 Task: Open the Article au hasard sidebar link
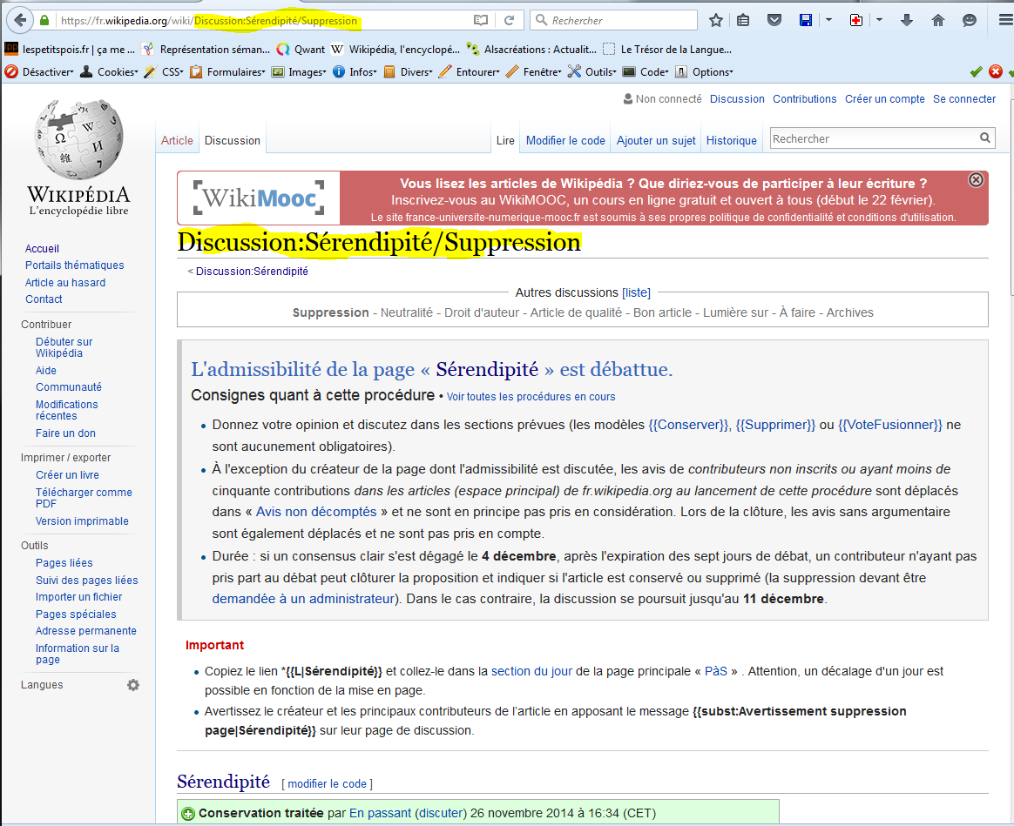click(x=65, y=282)
